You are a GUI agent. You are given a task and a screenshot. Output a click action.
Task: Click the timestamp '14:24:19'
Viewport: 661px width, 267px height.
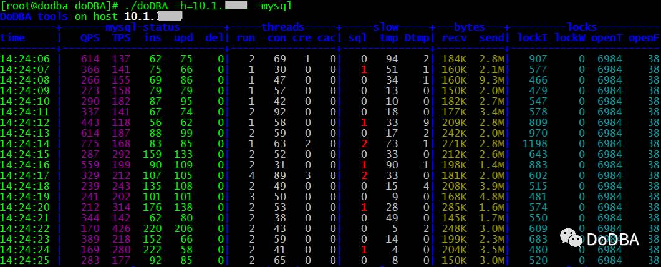pyautogui.click(x=25, y=197)
